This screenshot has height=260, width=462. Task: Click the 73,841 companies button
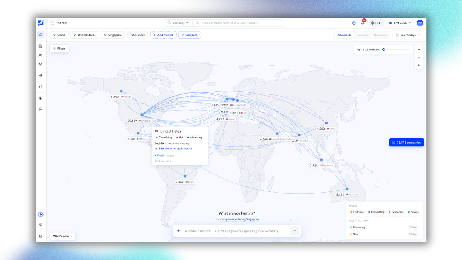click(407, 143)
